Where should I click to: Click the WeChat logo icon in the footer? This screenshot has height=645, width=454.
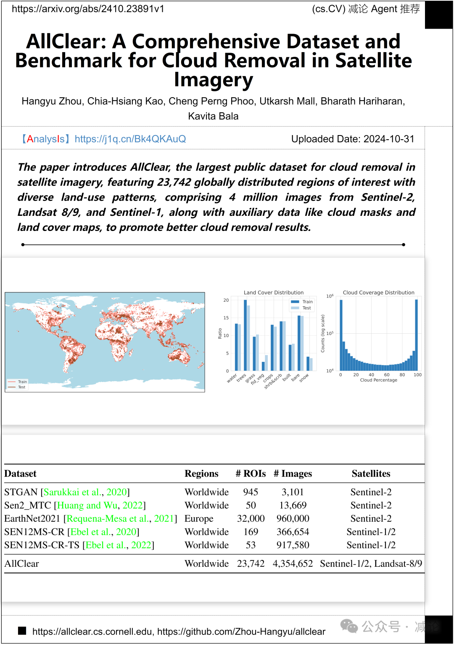point(349,626)
